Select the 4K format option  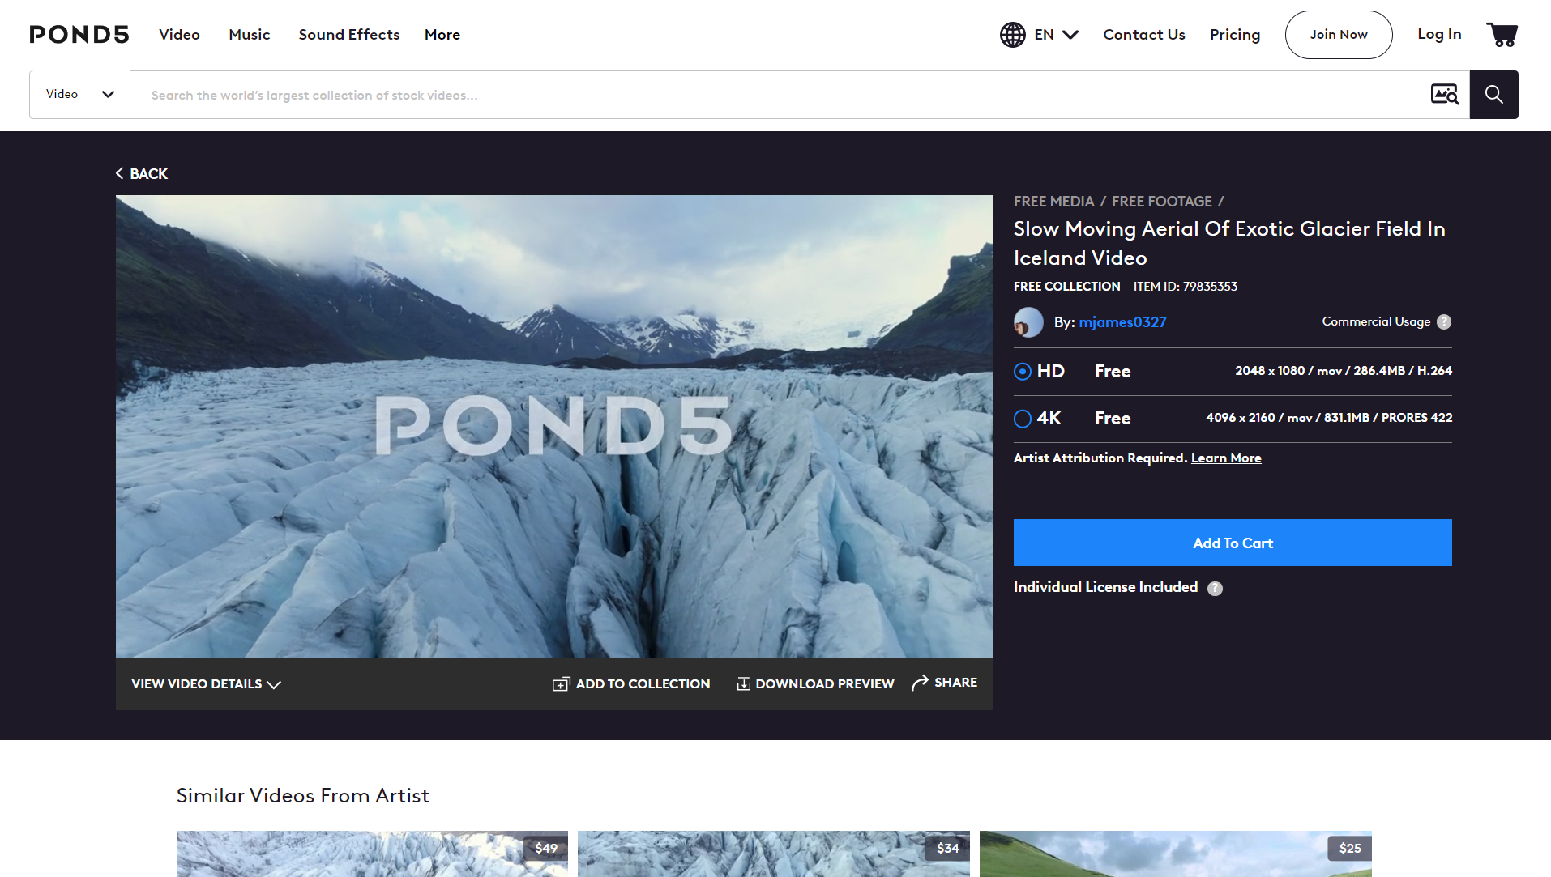tap(1023, 419)
